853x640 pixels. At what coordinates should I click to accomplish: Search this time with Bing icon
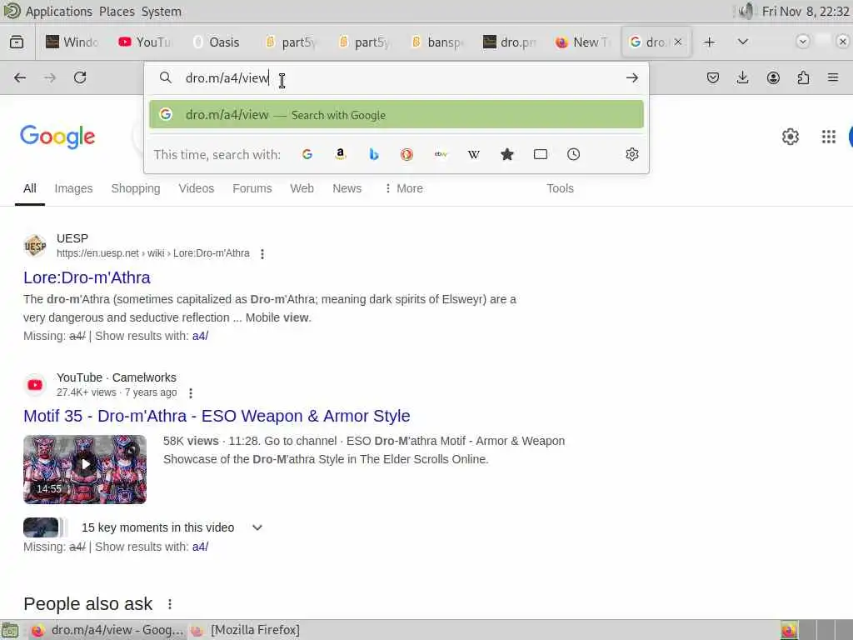pos(374,154)
